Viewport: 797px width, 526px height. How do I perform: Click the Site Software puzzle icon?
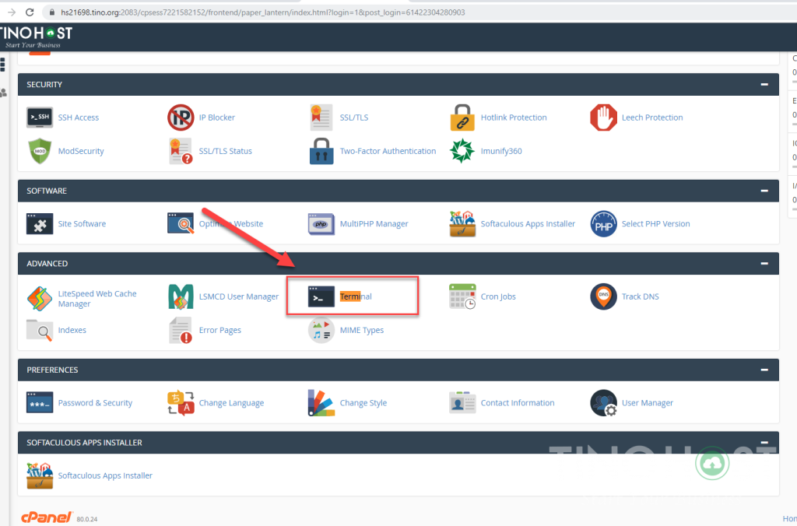[40, 223]
